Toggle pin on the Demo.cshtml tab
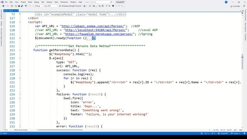247x139 pixels. [x=15, y=11]
